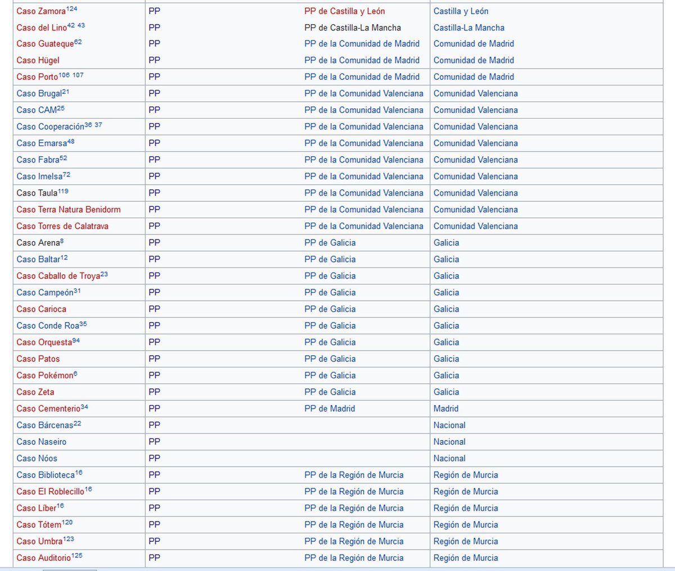This screenshot has width=675, height=571.
Task: Select the Caso Arena text
Action: click(38, 243)
